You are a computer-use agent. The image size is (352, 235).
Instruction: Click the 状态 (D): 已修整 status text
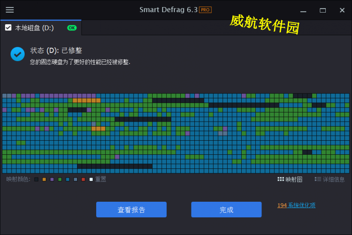coord(56,50)
